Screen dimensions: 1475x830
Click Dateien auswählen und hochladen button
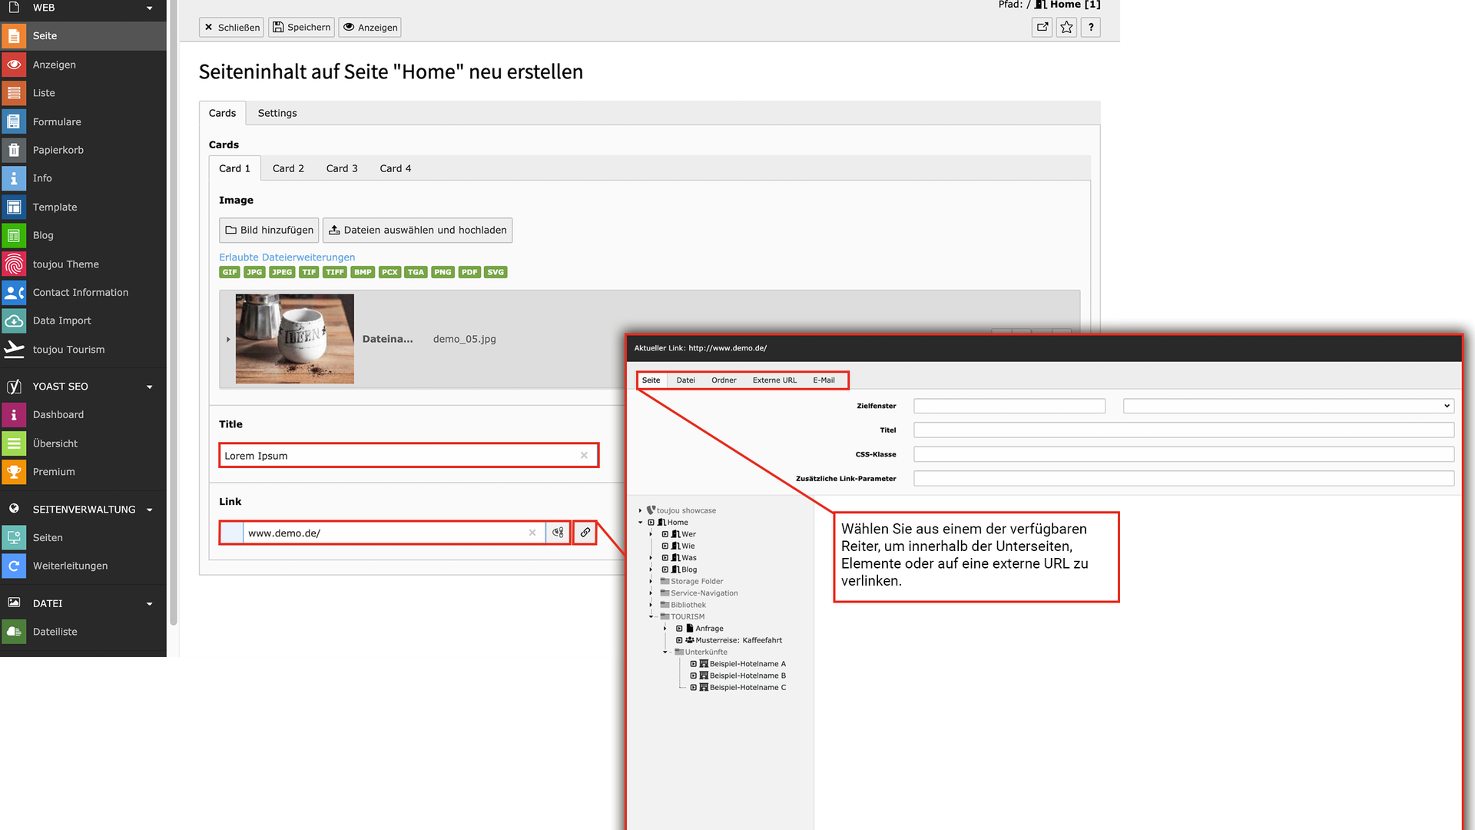click(417, 230)
